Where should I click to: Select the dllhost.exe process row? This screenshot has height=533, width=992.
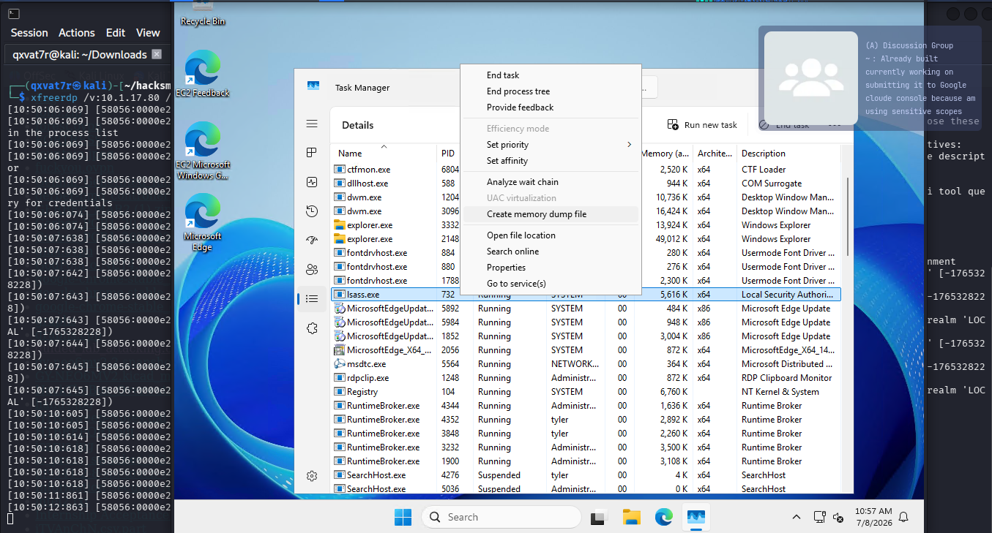(x=586, y=184)
